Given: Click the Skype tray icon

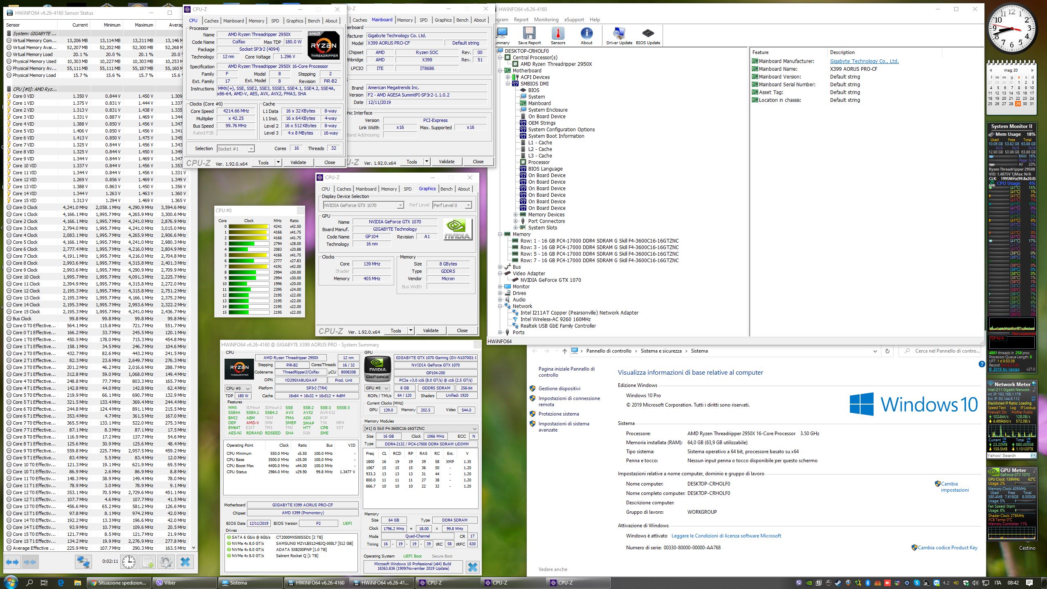Looking at the screenshot, I should [917, 583].
